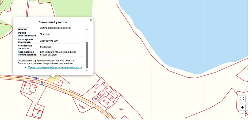This screenshot has width=252, height=120.
Task: Click the bus stop icon beside parcel 3
Action: (x=42, y=84)
